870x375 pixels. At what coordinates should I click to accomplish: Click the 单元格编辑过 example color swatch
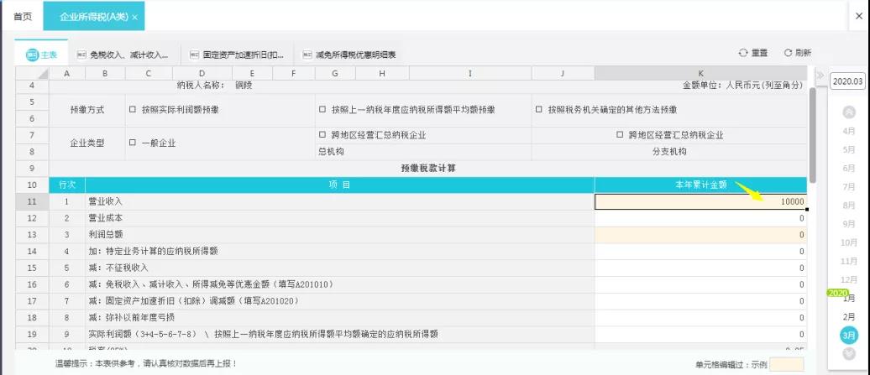click(x=786, y=364)
